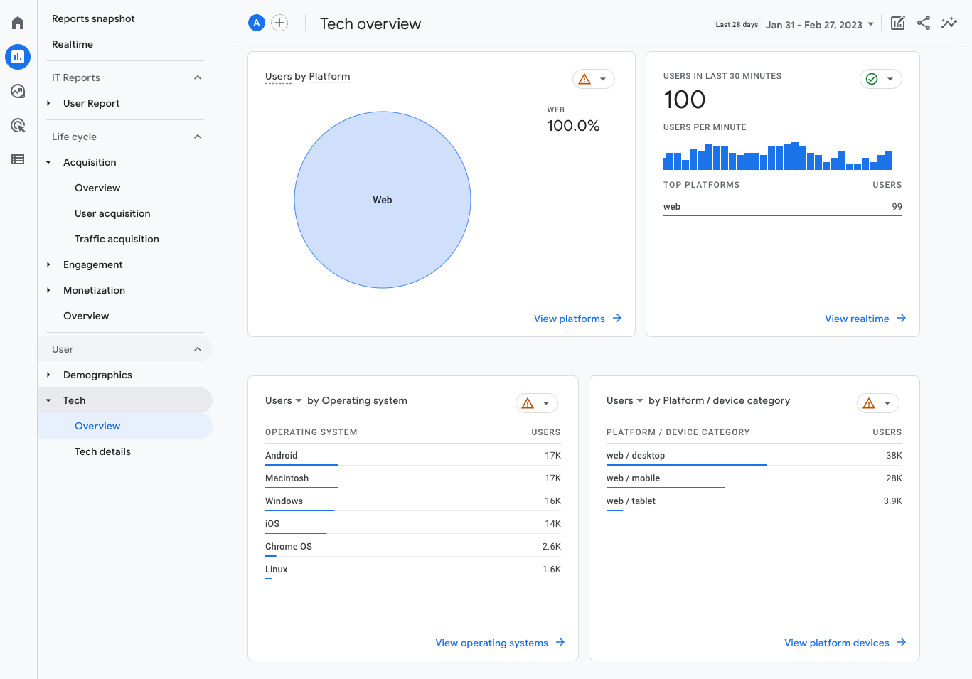Click the web row in Top Platforms

[782, 207]
